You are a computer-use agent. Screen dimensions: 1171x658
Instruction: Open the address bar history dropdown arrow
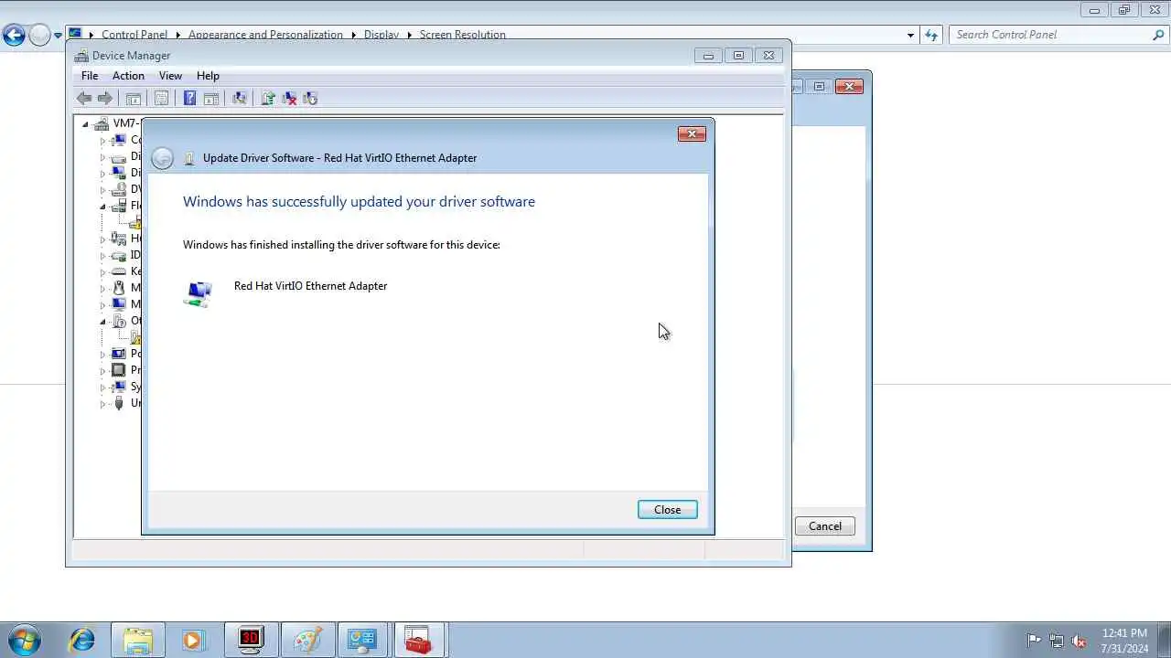(x=910, y=35)
